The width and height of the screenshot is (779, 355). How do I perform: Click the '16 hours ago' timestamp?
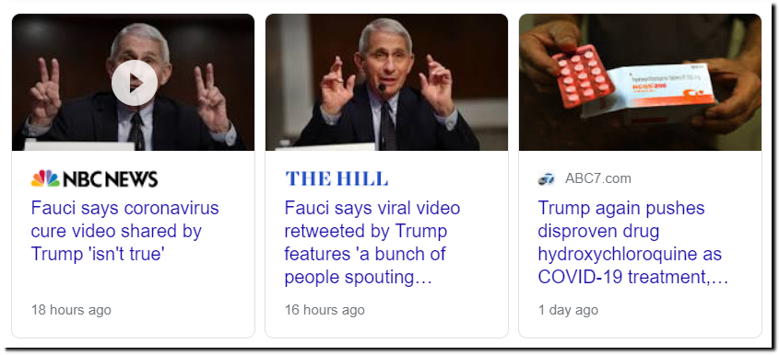(x=325, y=310)
